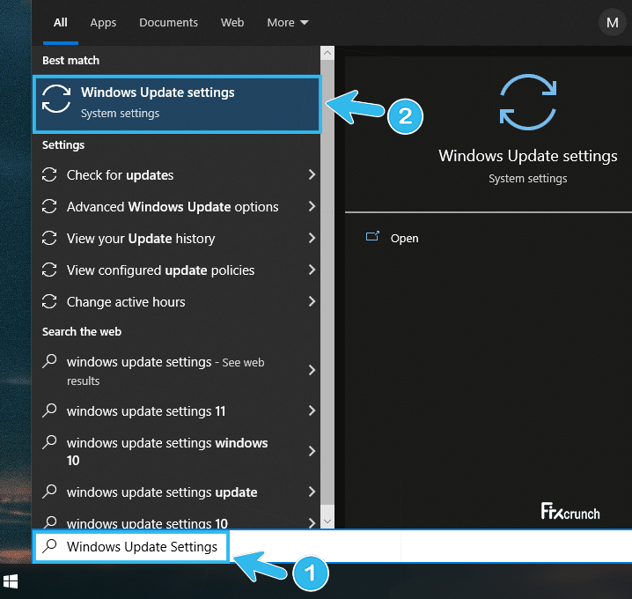Click Open in the preview pane
Image resolution: width=632 pixels, height=599 pixels.
(x=404, y=239)
